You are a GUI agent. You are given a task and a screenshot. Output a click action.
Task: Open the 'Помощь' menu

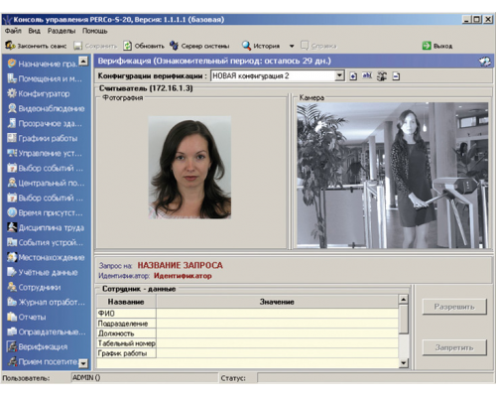click(x=95, y=31)
